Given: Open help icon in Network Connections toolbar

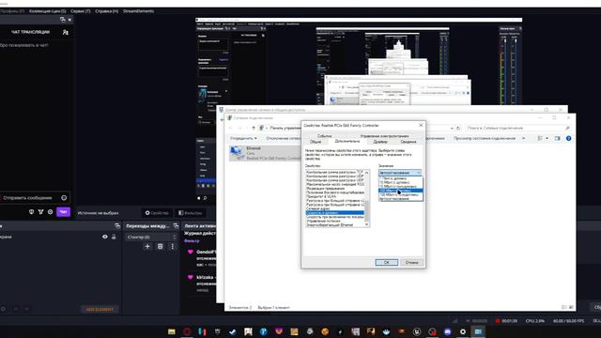Looking at the screenshot, I should click(x=569, y=138).
